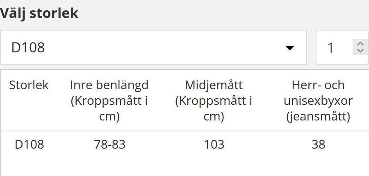Screen dimensions: 369x176
Task: Decrease quantity with the down chevron
Action: pos(360,51)
